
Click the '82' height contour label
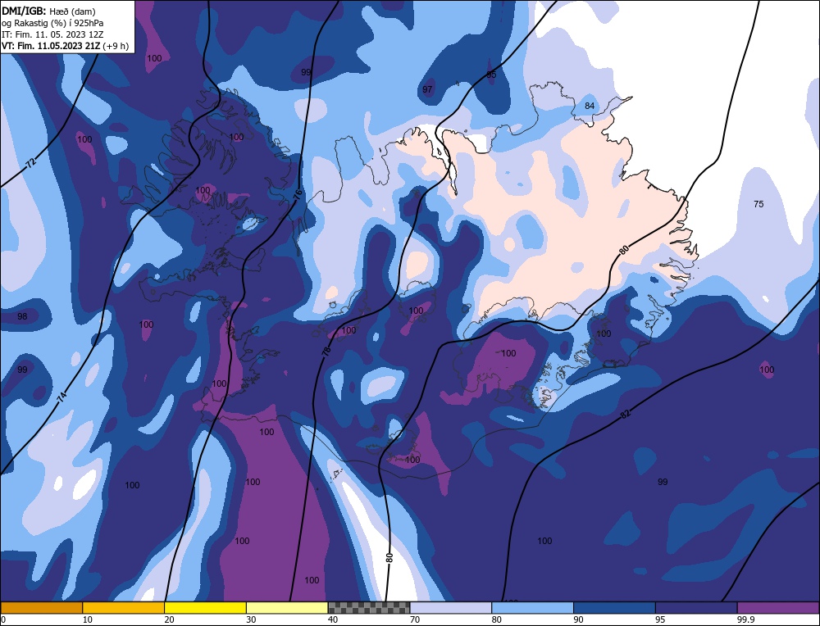[626, 415]
